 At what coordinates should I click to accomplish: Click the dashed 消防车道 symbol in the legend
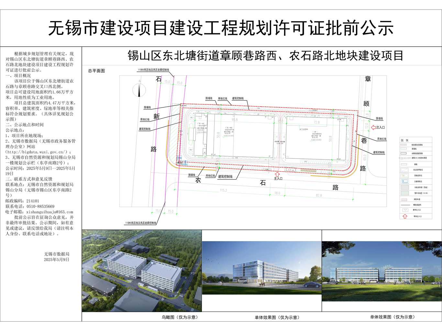click(405, 199)
